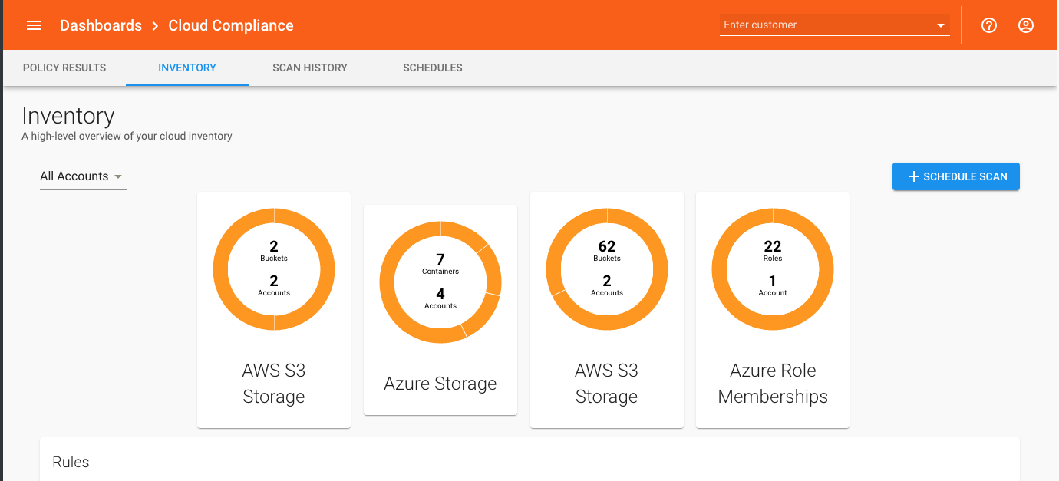
Task: Open the All Accounts dropdown
Action: coord(83,176)
